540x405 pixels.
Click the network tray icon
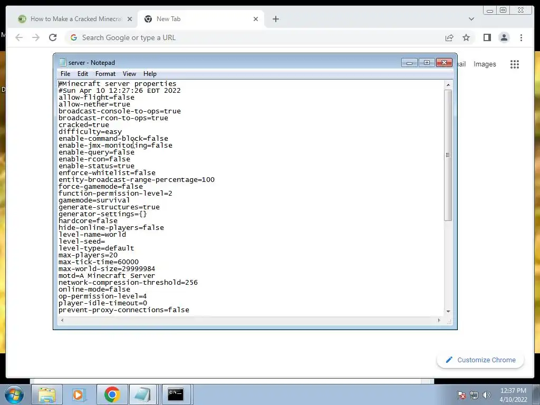tap(474, 395)
